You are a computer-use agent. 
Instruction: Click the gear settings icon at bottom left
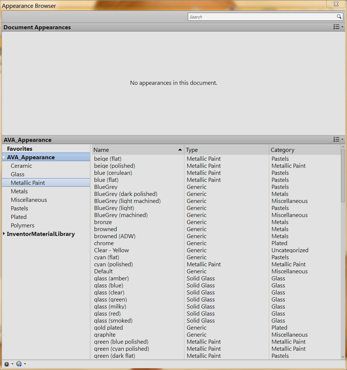pyautogui.click(x=6, y=364)
